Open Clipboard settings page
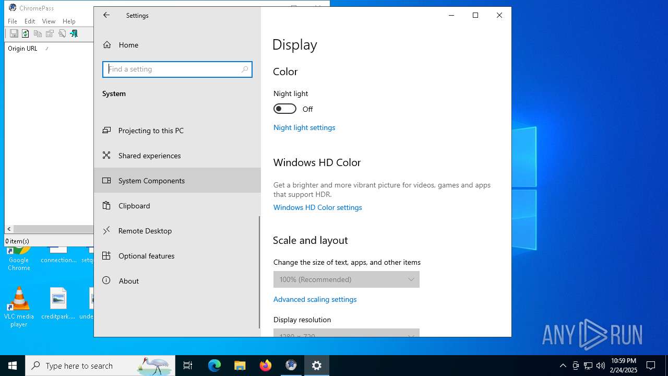The image size is (668, 376). click(177, 206)
